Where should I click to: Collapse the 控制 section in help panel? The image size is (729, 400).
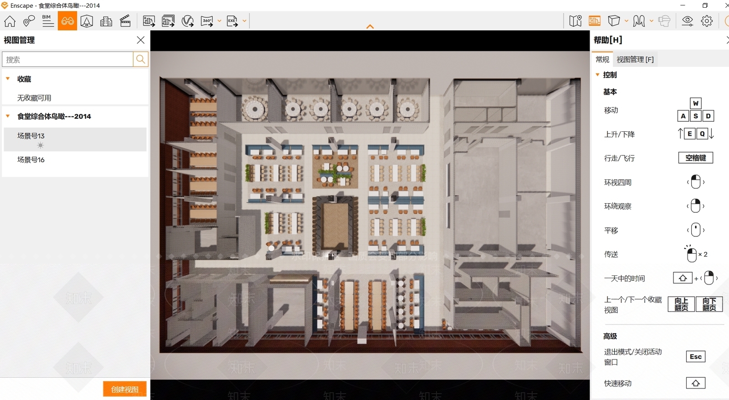tap(597, 75)
